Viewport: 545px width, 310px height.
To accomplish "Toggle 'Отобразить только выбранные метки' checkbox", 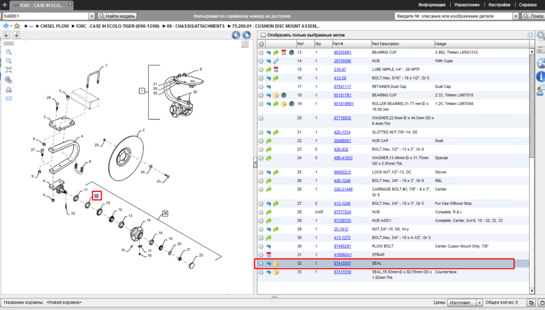I will [x=263, y=35].
